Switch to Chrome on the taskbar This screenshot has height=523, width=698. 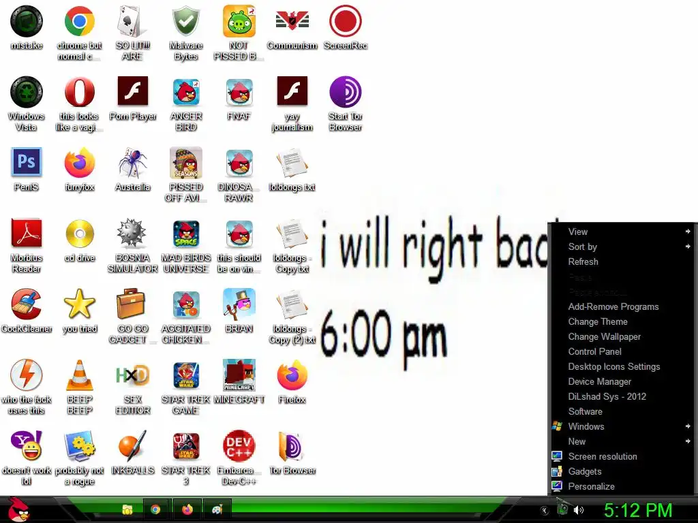tap(155, 509)
